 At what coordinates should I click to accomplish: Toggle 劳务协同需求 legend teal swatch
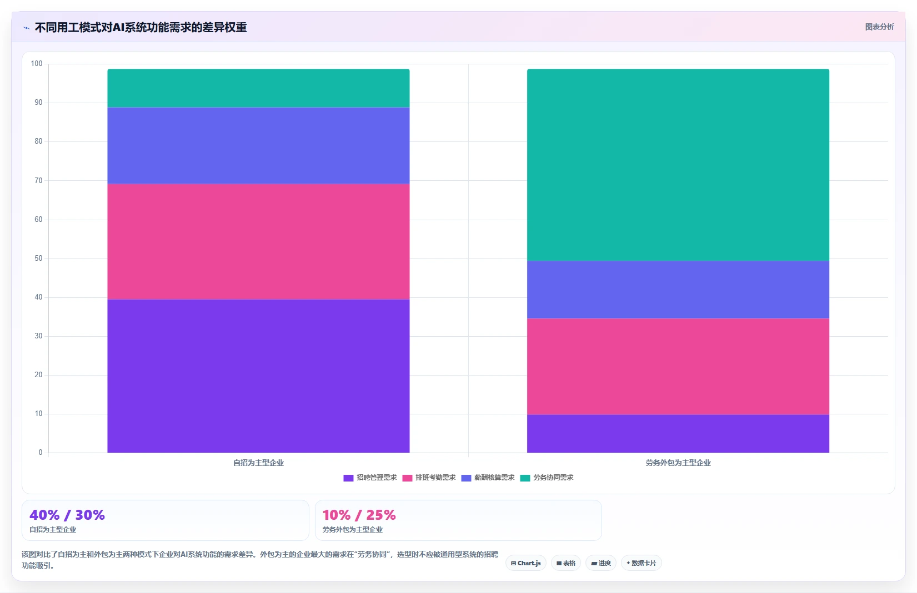coord(525,478)
